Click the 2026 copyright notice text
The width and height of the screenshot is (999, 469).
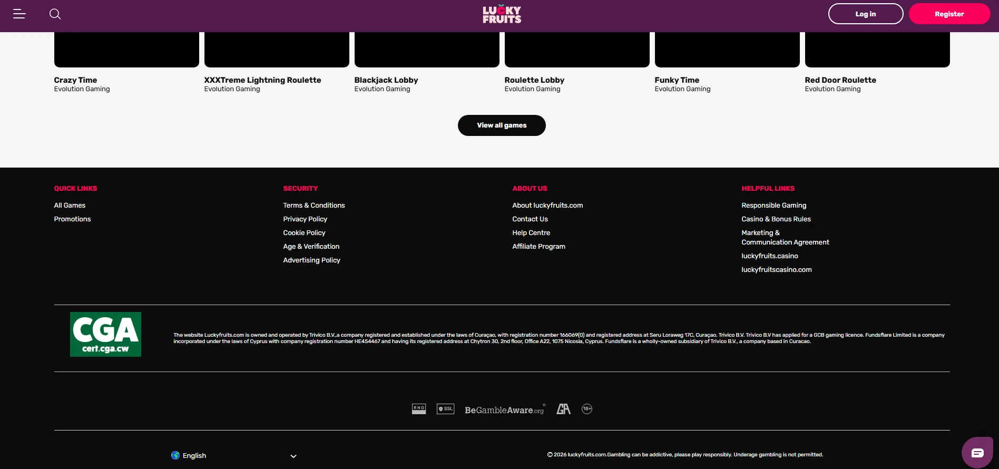tap(685, 455)
